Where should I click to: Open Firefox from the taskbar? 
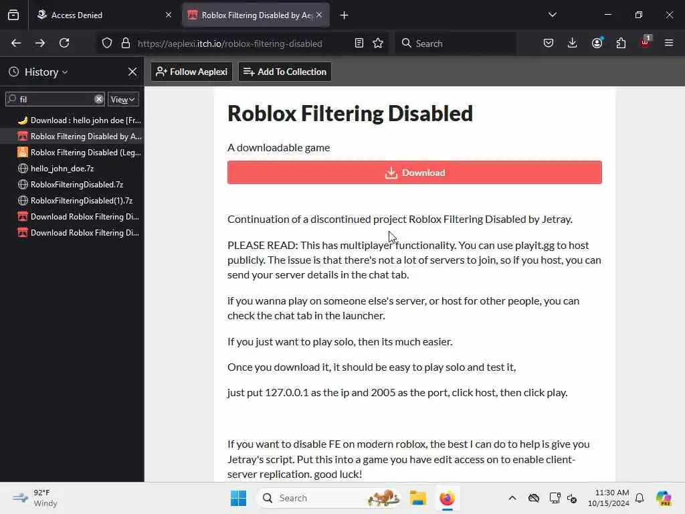point(448,498)
